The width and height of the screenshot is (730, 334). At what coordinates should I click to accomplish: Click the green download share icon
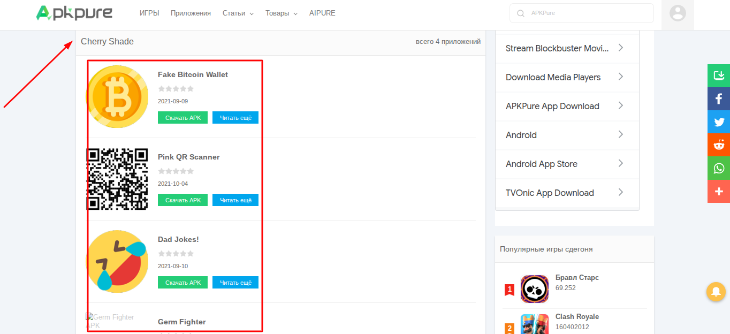[719, 75]
